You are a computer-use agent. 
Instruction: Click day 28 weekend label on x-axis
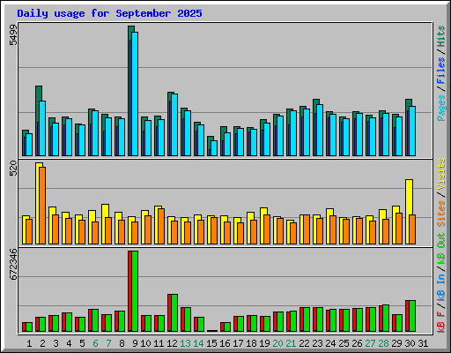383,343
